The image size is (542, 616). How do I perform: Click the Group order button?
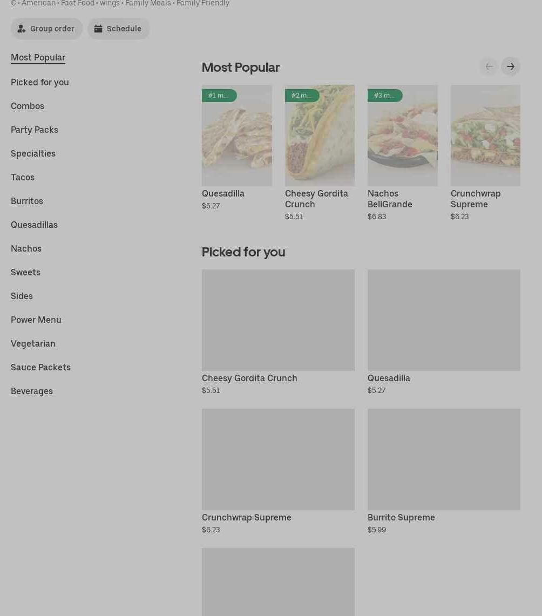click(46, 29)
